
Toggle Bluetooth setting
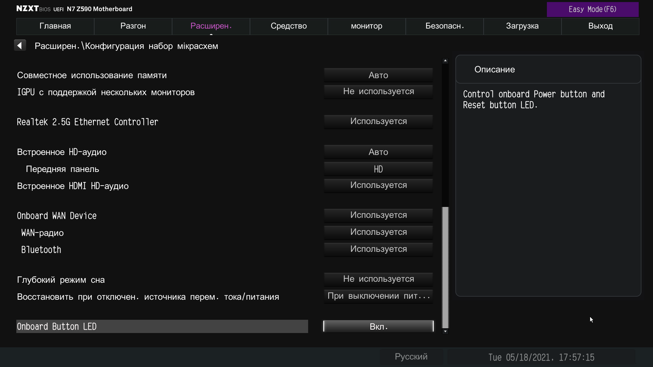click(x=378, y=249)
